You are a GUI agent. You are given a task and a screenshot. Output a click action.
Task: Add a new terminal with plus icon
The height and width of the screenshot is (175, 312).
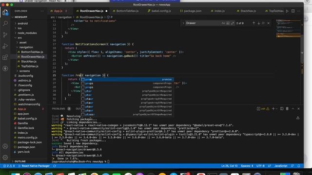(x=273, y=109)
